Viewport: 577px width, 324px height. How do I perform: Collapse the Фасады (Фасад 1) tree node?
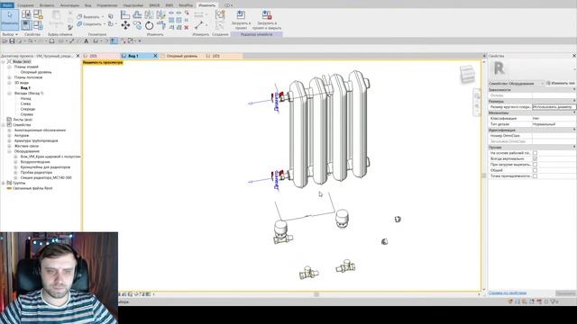pyautogui.click(x=10, y=94)
